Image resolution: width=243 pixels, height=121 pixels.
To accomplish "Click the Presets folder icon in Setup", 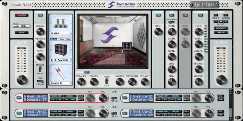I will click(x=216, y=15).
